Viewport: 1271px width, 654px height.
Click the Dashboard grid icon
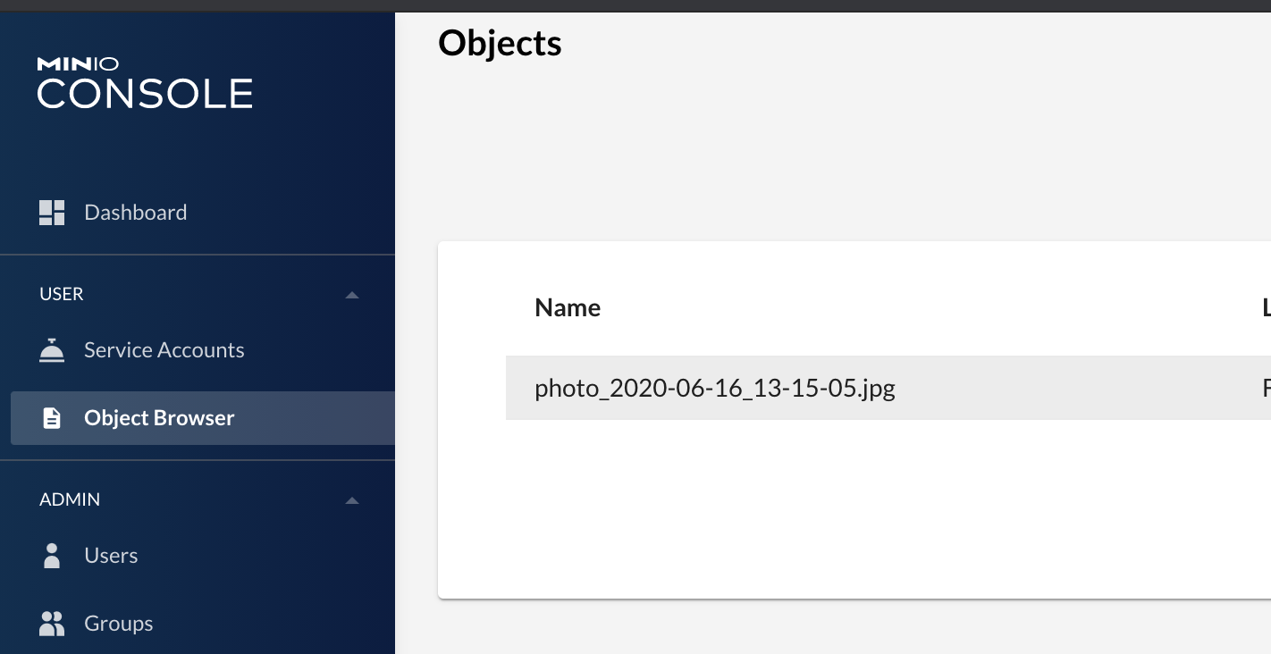(x=52, y=213)
